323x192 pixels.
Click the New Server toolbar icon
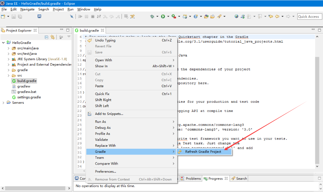click(x=185, y=17)
